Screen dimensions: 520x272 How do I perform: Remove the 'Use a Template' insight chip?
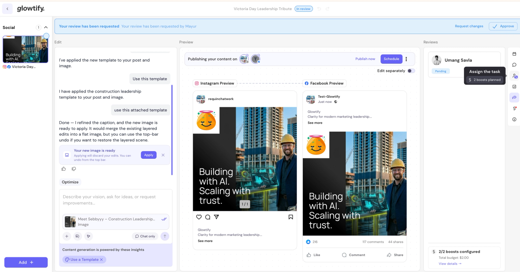click(101, 260)
